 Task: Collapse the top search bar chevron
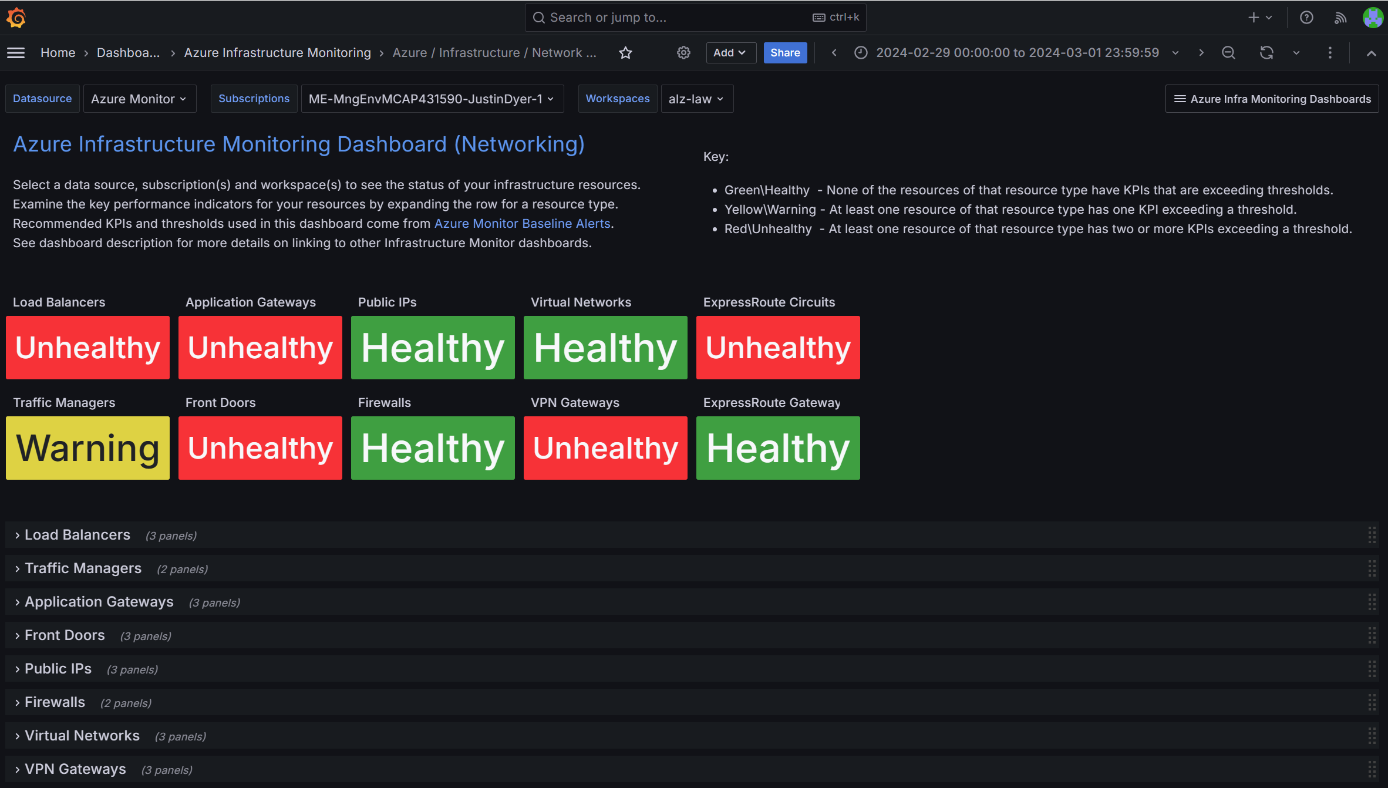pyautogui.click(x=1371, y=53)
